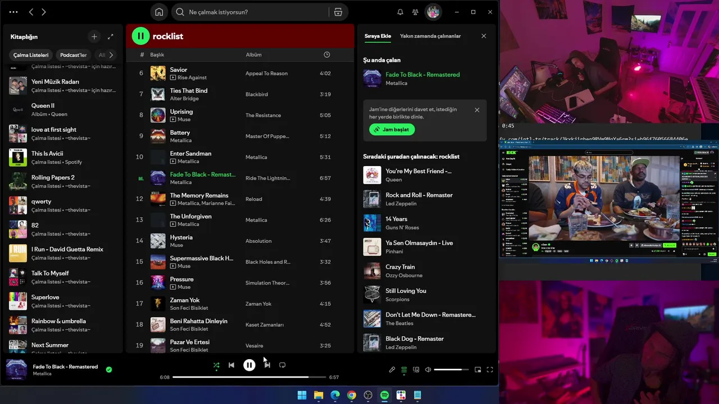Open The Resistance album link
Screen dimensions: 719x404
(263, 115)
